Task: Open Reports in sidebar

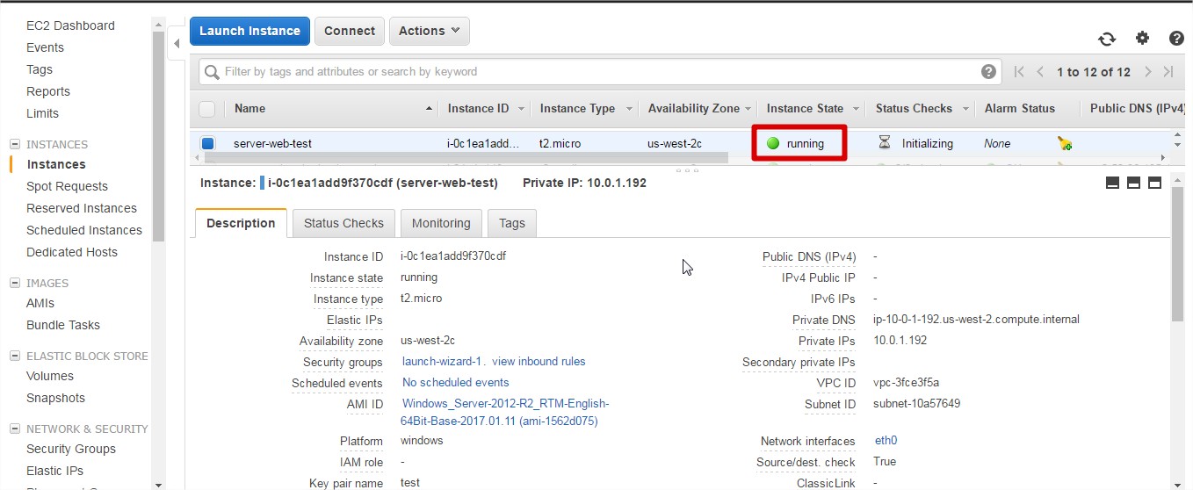Action: (x=48, y=91)
